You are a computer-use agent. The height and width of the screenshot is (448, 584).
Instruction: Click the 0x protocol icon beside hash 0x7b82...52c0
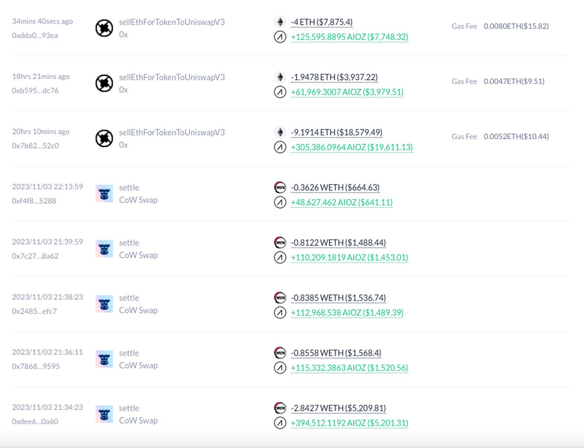pos(104,139)
